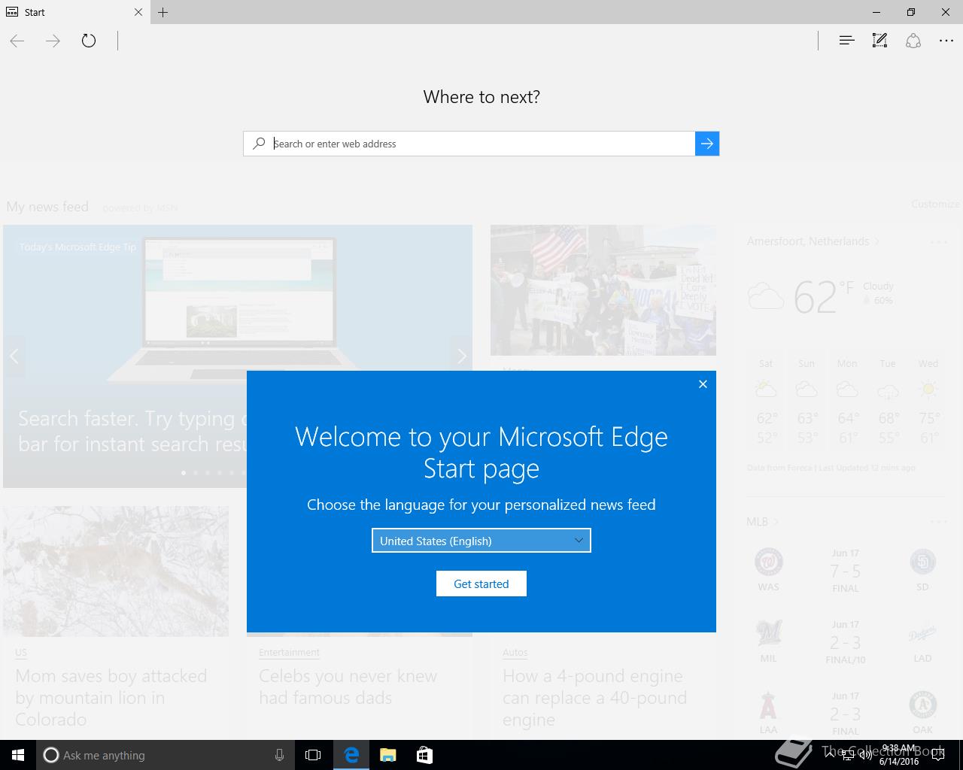Activate the Cortana microphone icon
Image resolution: width=963 pixels, height=770 pixels.
point(279,755)
